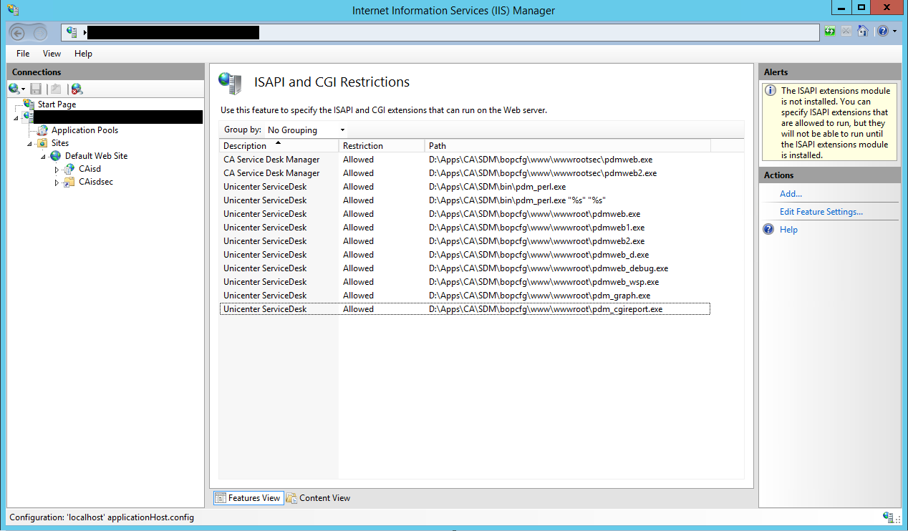Viewport: 908px width, 531px height.
Task: Sort by the Description column header
Action: 279,146
